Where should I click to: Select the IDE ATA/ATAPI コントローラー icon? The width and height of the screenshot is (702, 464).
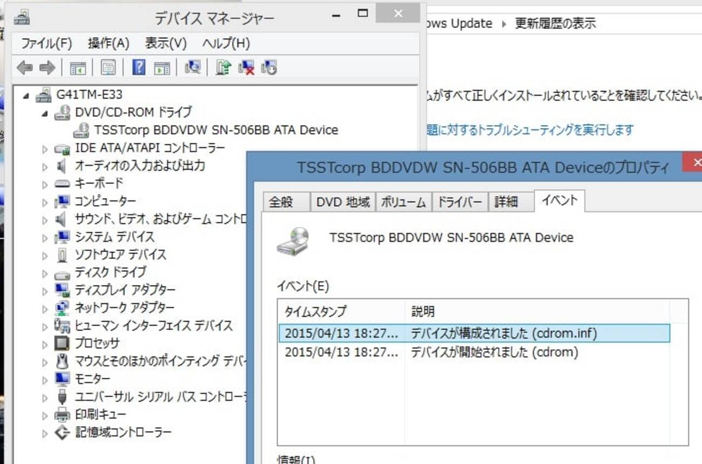[63, 148]
